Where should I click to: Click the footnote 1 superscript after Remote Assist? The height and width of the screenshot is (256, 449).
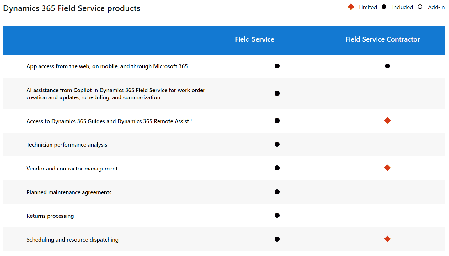tap(191, 120)
